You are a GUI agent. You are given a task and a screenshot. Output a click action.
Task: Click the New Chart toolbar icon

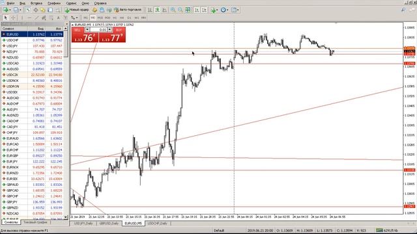click(x=6, y=10)
